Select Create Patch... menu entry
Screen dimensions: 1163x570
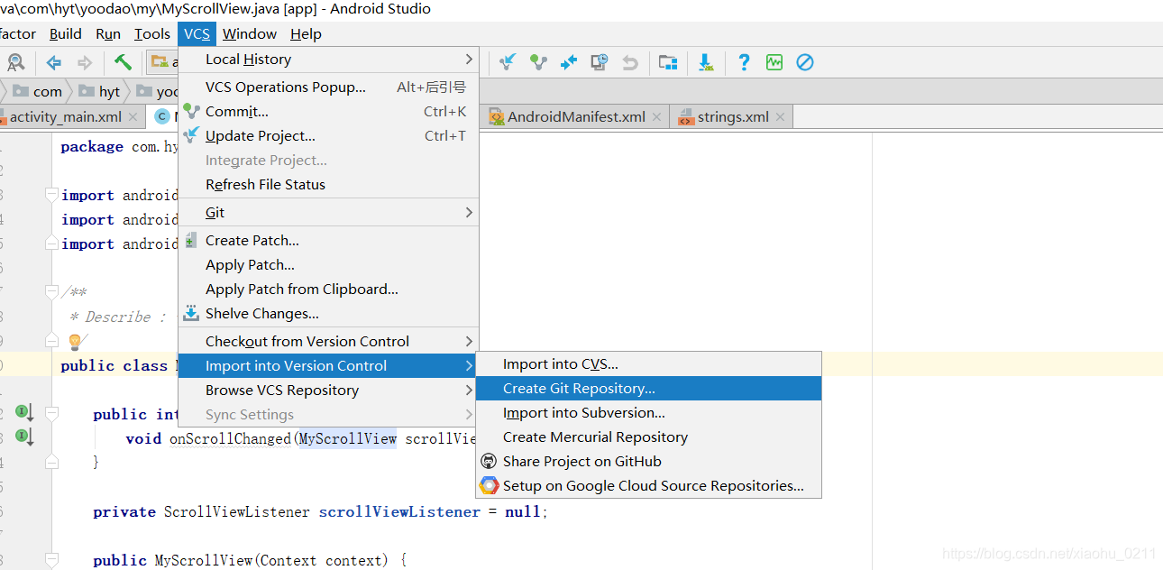point(328,241)
